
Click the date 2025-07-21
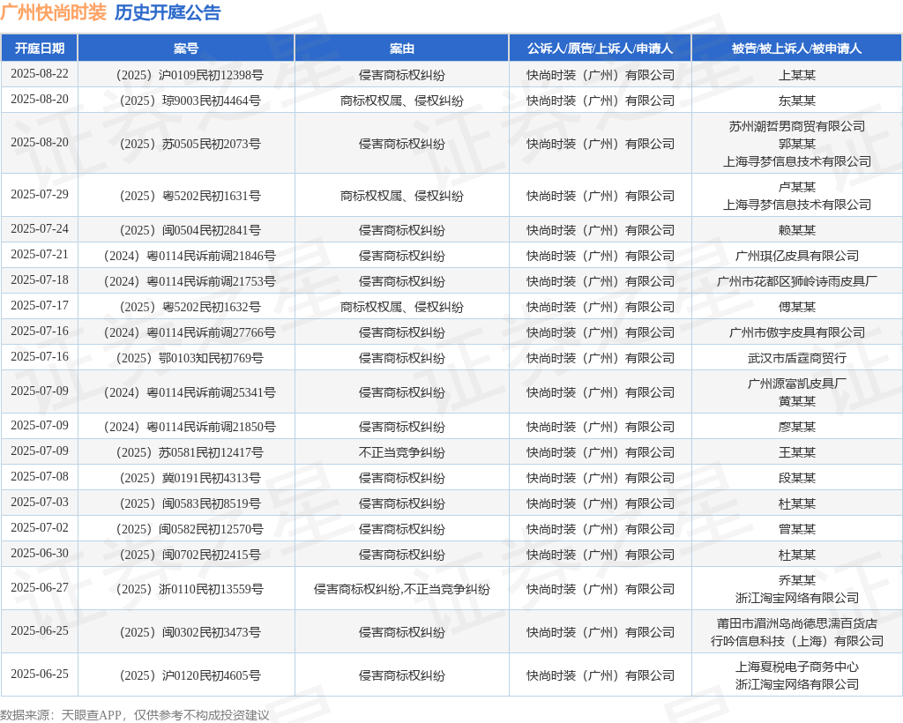[39, 255]
